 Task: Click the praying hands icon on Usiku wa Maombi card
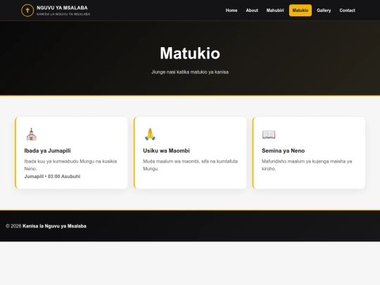[150, 134]
